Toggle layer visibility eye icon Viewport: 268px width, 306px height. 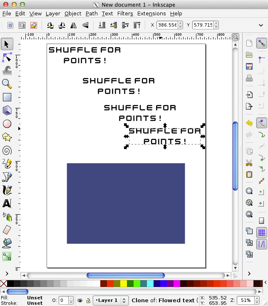point(80,300)
